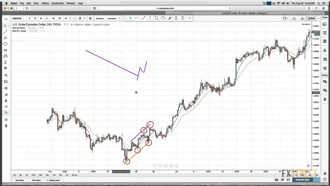Viewport: 330px width, 186px height.
Task: Open the Bookmarks menu
Action: [x=58, y=3]
